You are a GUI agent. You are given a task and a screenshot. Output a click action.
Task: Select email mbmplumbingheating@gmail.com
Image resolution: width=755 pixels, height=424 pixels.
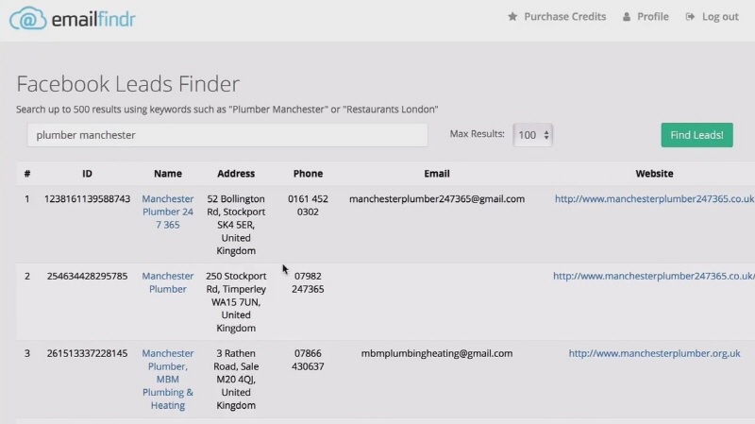437,353
